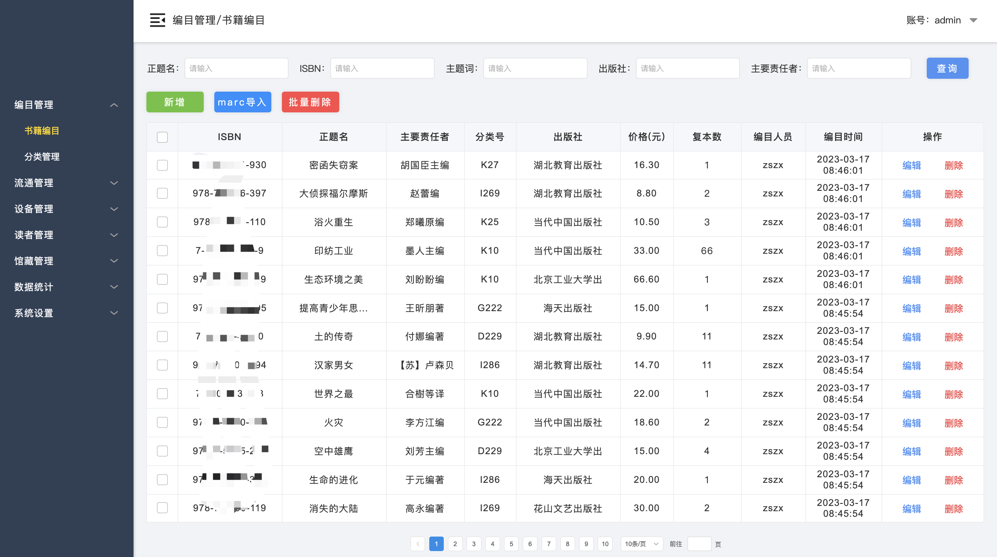The height and width of the screenshot is (557, 997).
Task: Delete the 密函失窃案 record
Action: pos(954,165)
